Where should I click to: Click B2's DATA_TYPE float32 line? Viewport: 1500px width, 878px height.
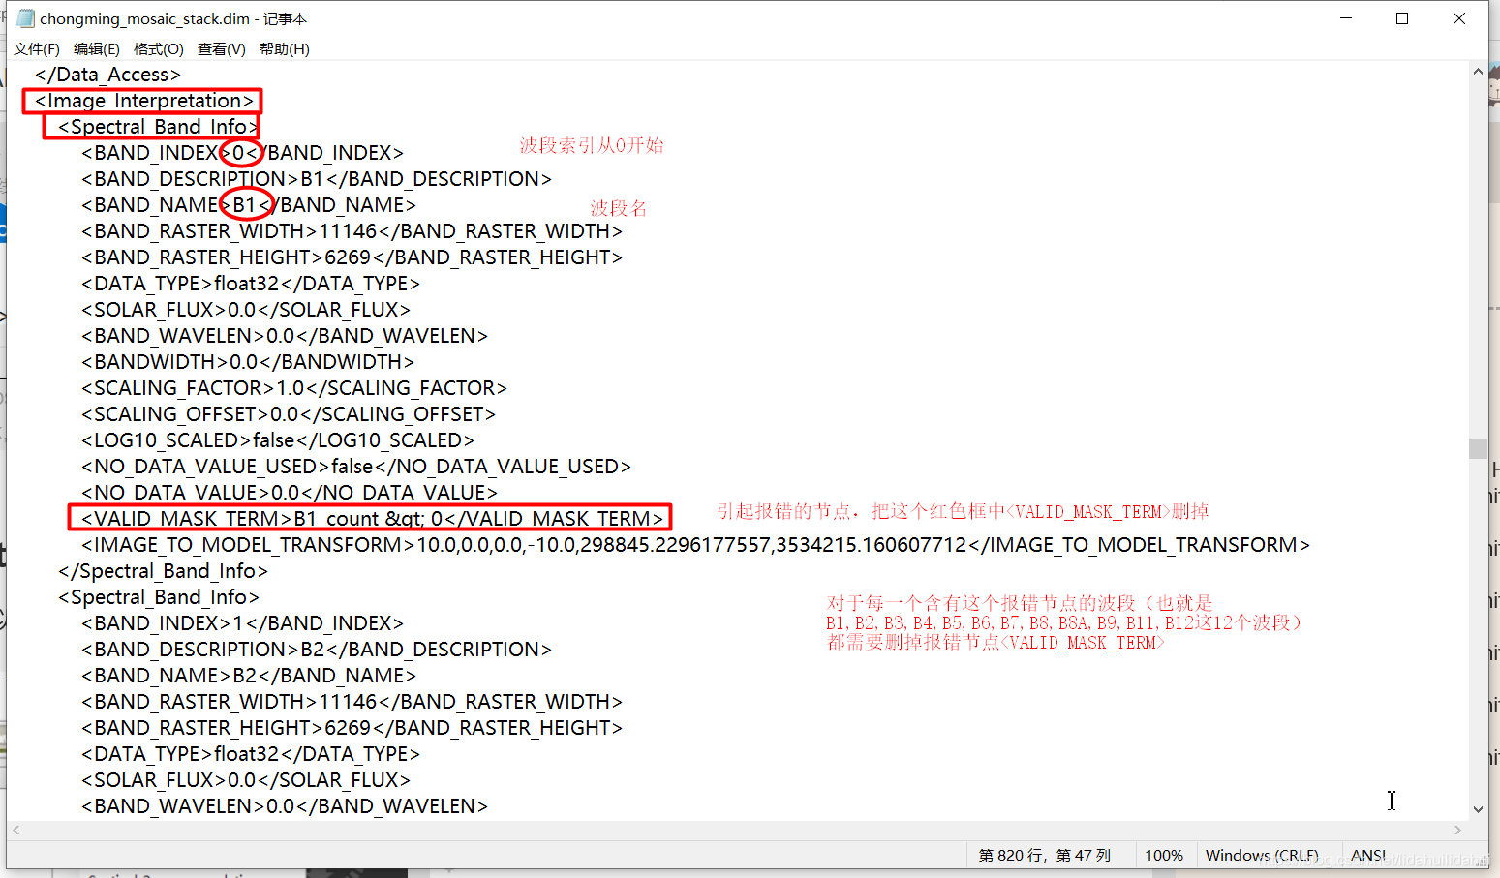point(251,754)
